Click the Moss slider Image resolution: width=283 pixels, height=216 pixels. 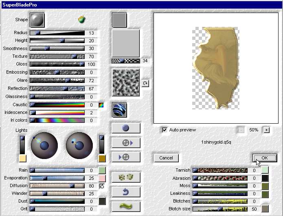tap(220, 186)
